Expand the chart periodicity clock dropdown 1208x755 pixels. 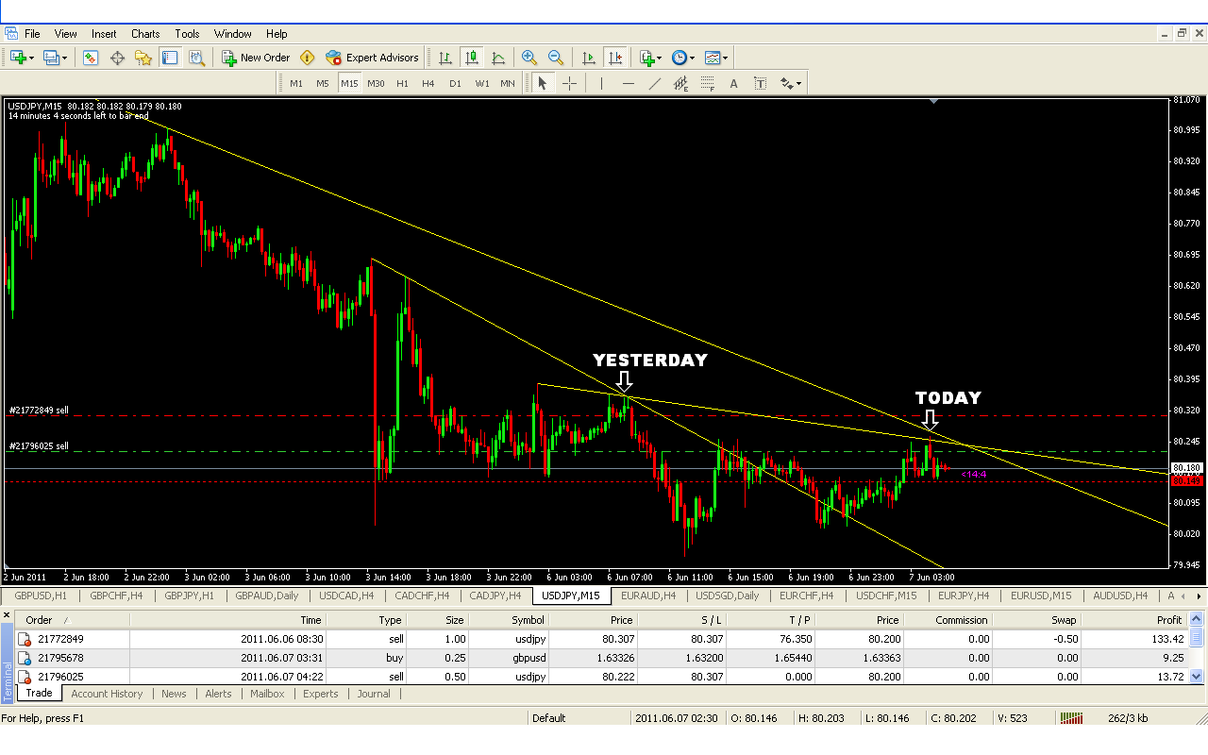point(683,58)
